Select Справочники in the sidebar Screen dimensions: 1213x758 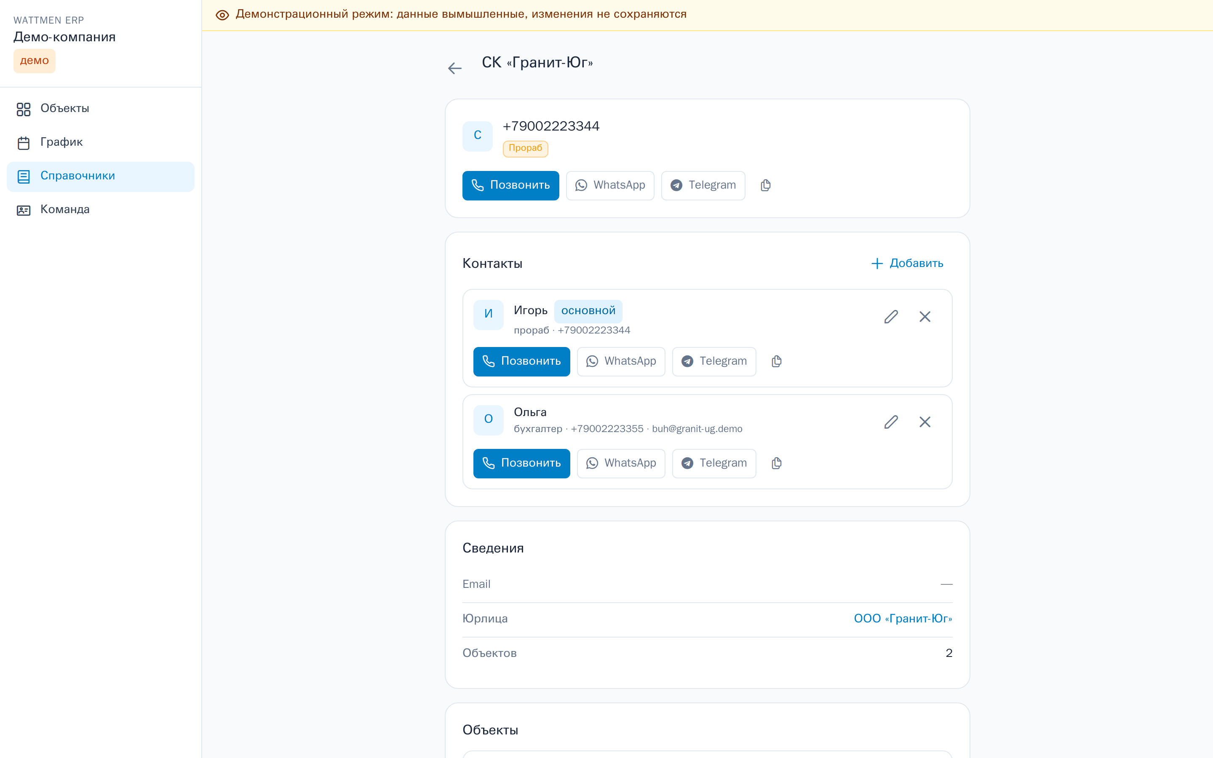(x=100, y=176)
